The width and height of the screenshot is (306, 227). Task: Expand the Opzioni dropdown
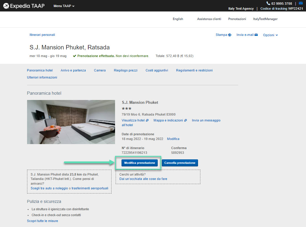270,35
